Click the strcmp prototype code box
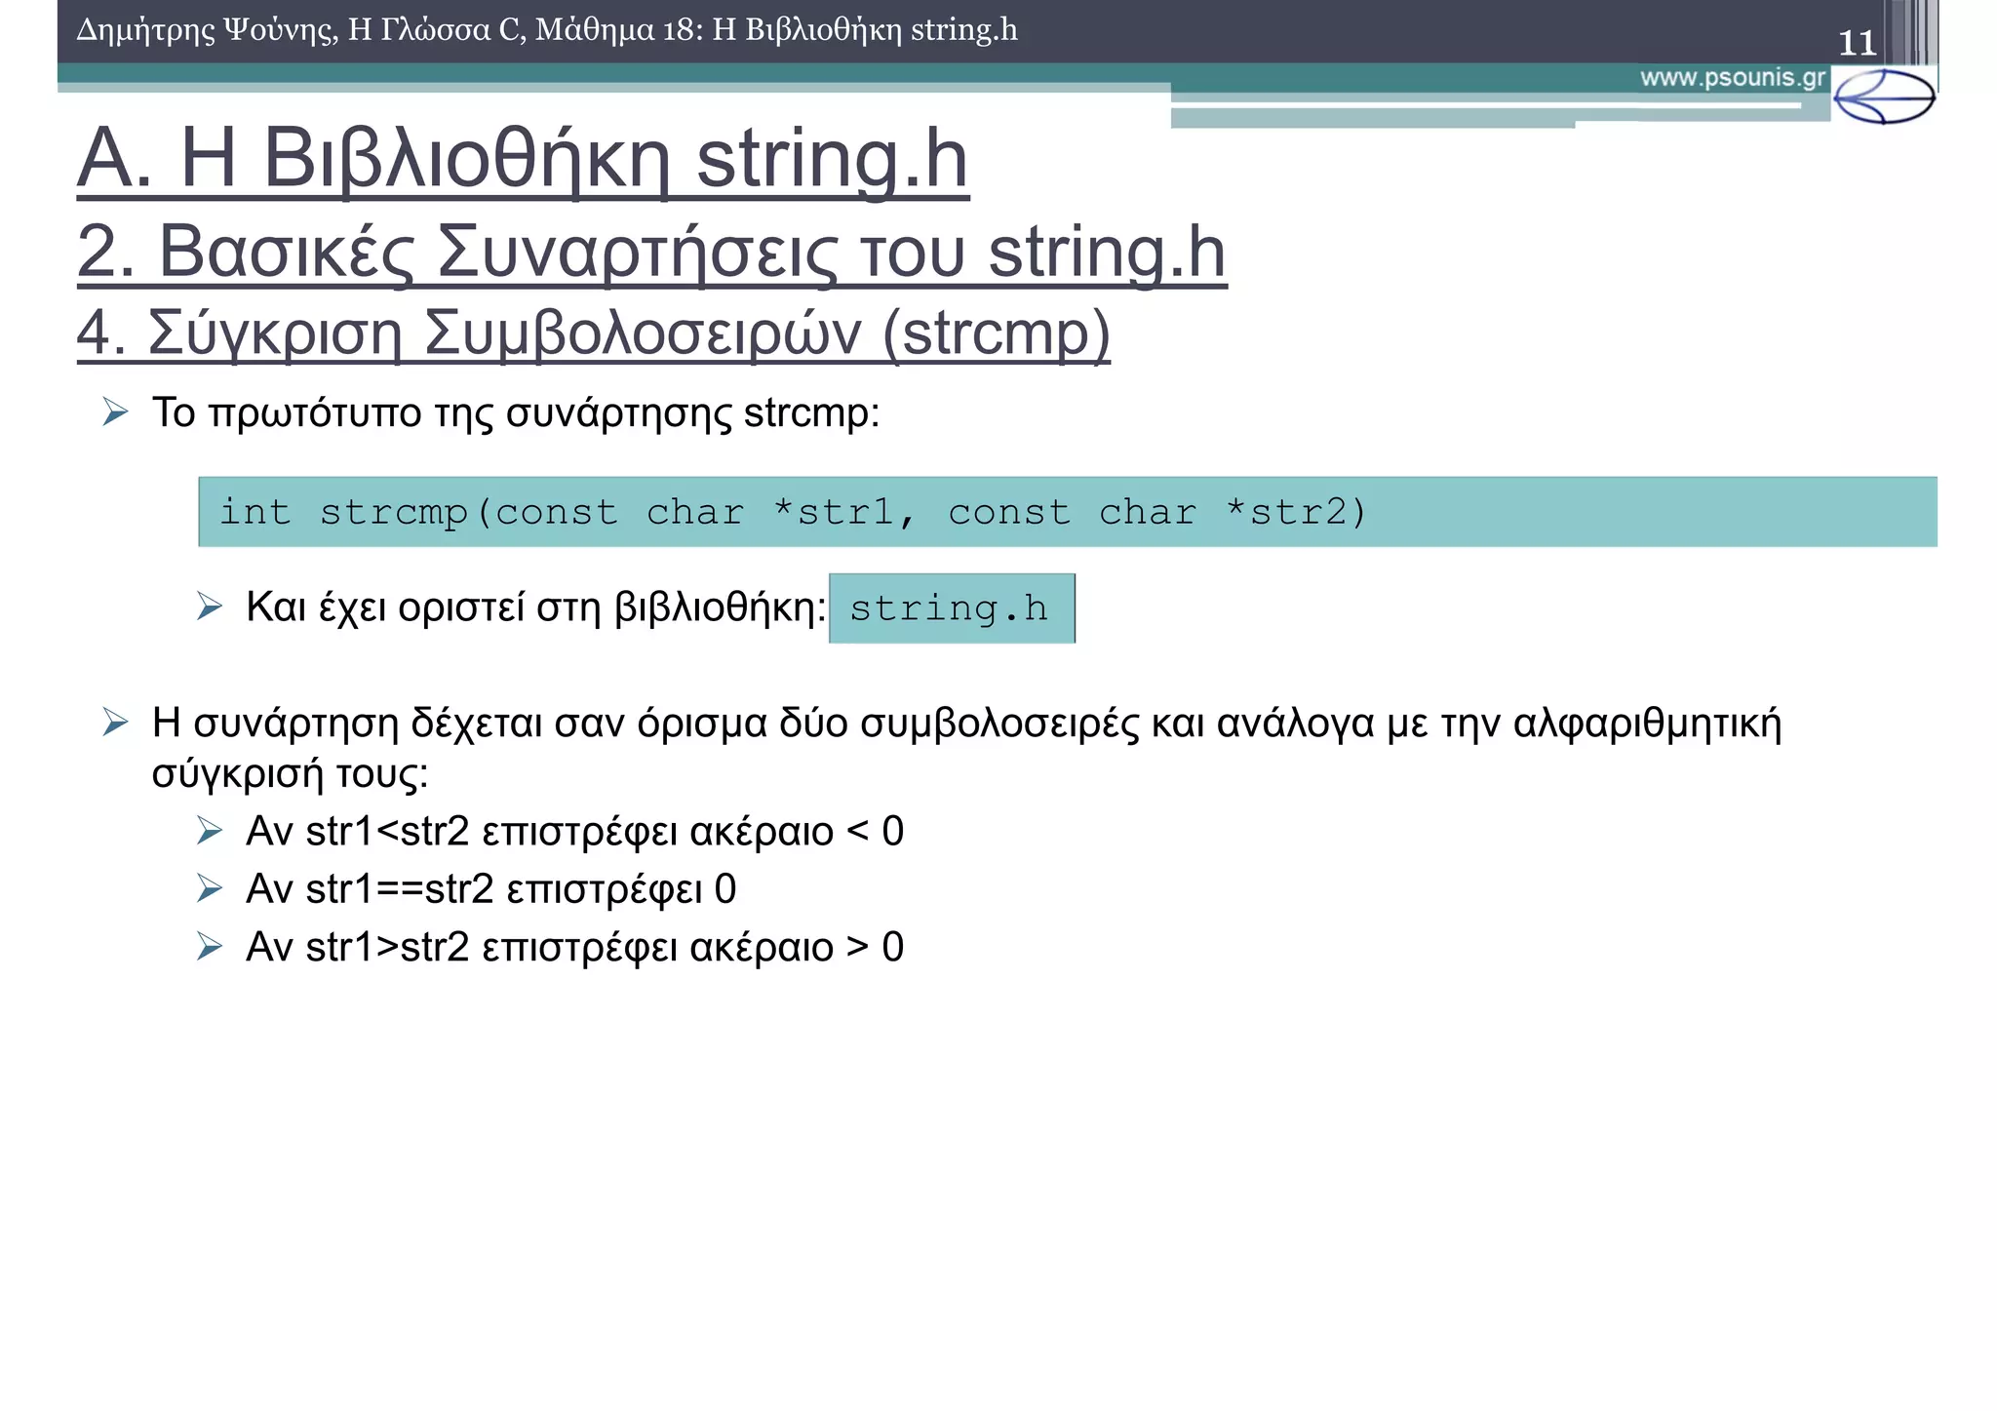 pos(1068,512)
